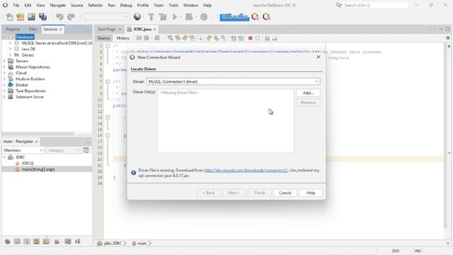Toggle Show Non-Public Members in Navigator bottom bar
This screenshot has height=255, width=453.
(x=36, y=242)
